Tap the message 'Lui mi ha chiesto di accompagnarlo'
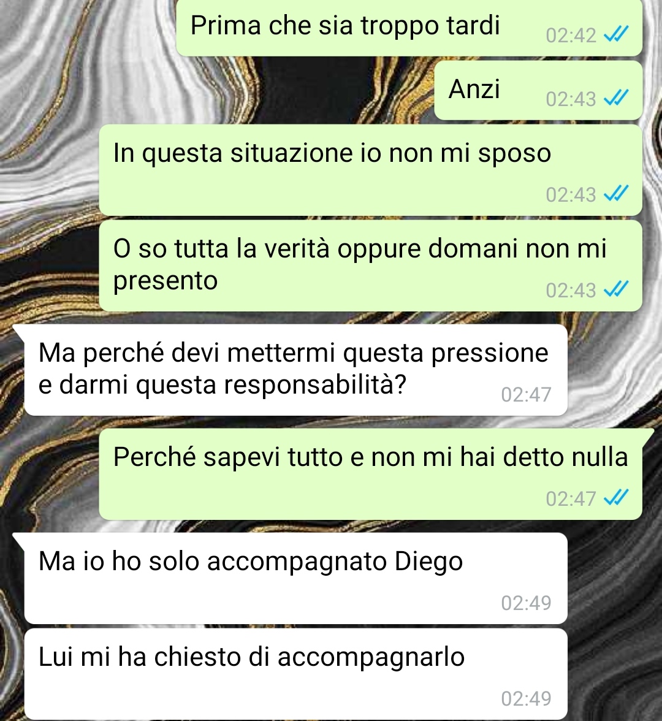 tap(295, 674)
